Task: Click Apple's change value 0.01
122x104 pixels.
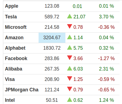Action: click(x=77, y=6)
